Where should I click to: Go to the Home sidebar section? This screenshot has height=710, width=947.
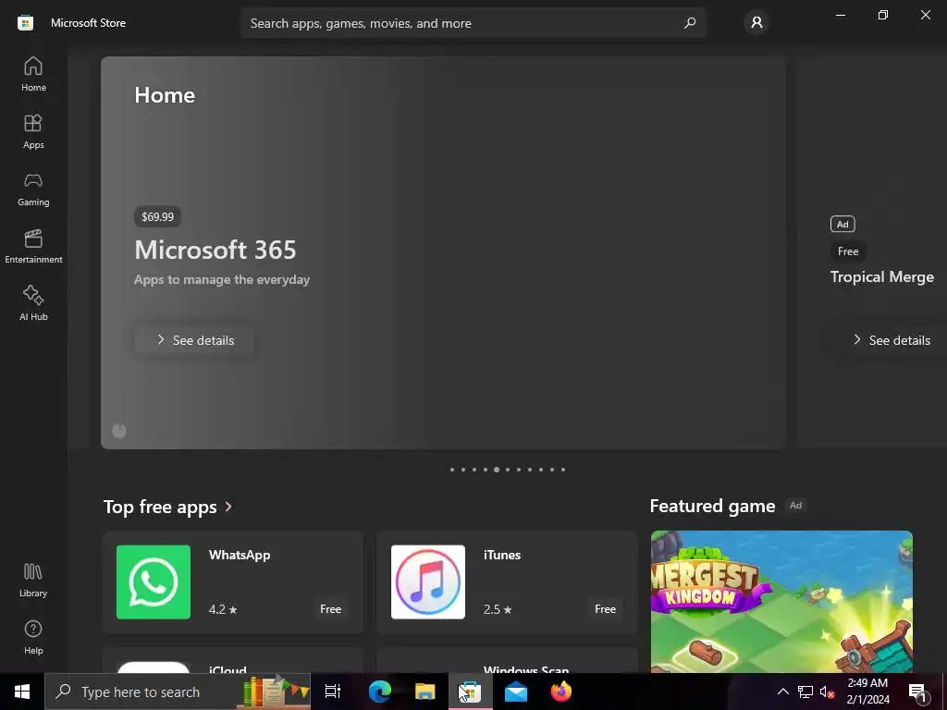(x=33, y=74)
